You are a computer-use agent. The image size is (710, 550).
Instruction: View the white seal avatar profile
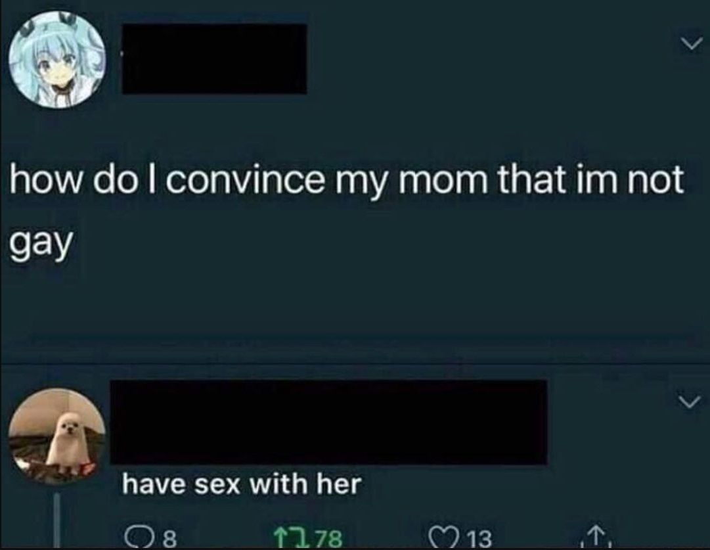coord(56,436)
